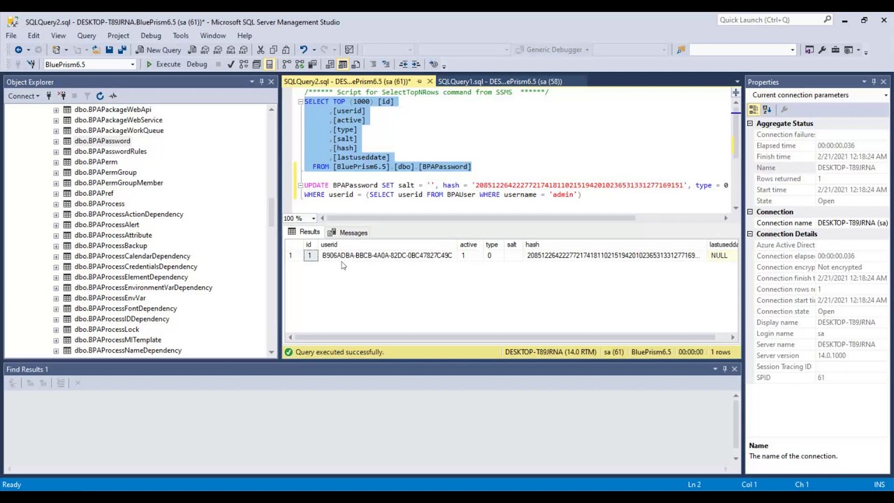The height and width of the screenshot is (503, 894).
Task: Click the Uncomment selected lines icon
Action: [386, 64]
